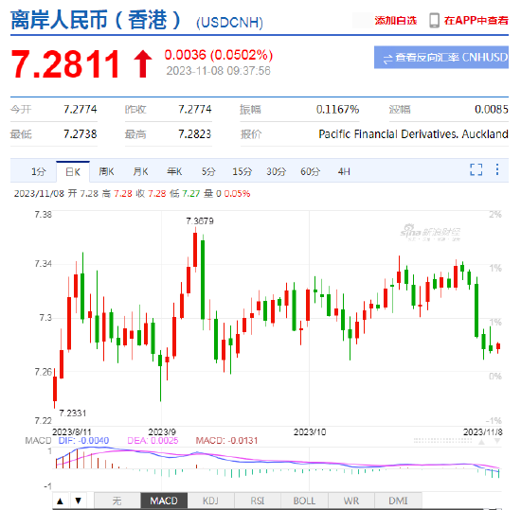Screen dimensions: 521x510
Task: Click the 2023/11/8 date axis label
Action: [483, 432]
